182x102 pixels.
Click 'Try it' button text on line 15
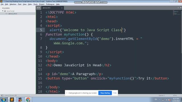(x=144, y=78)
